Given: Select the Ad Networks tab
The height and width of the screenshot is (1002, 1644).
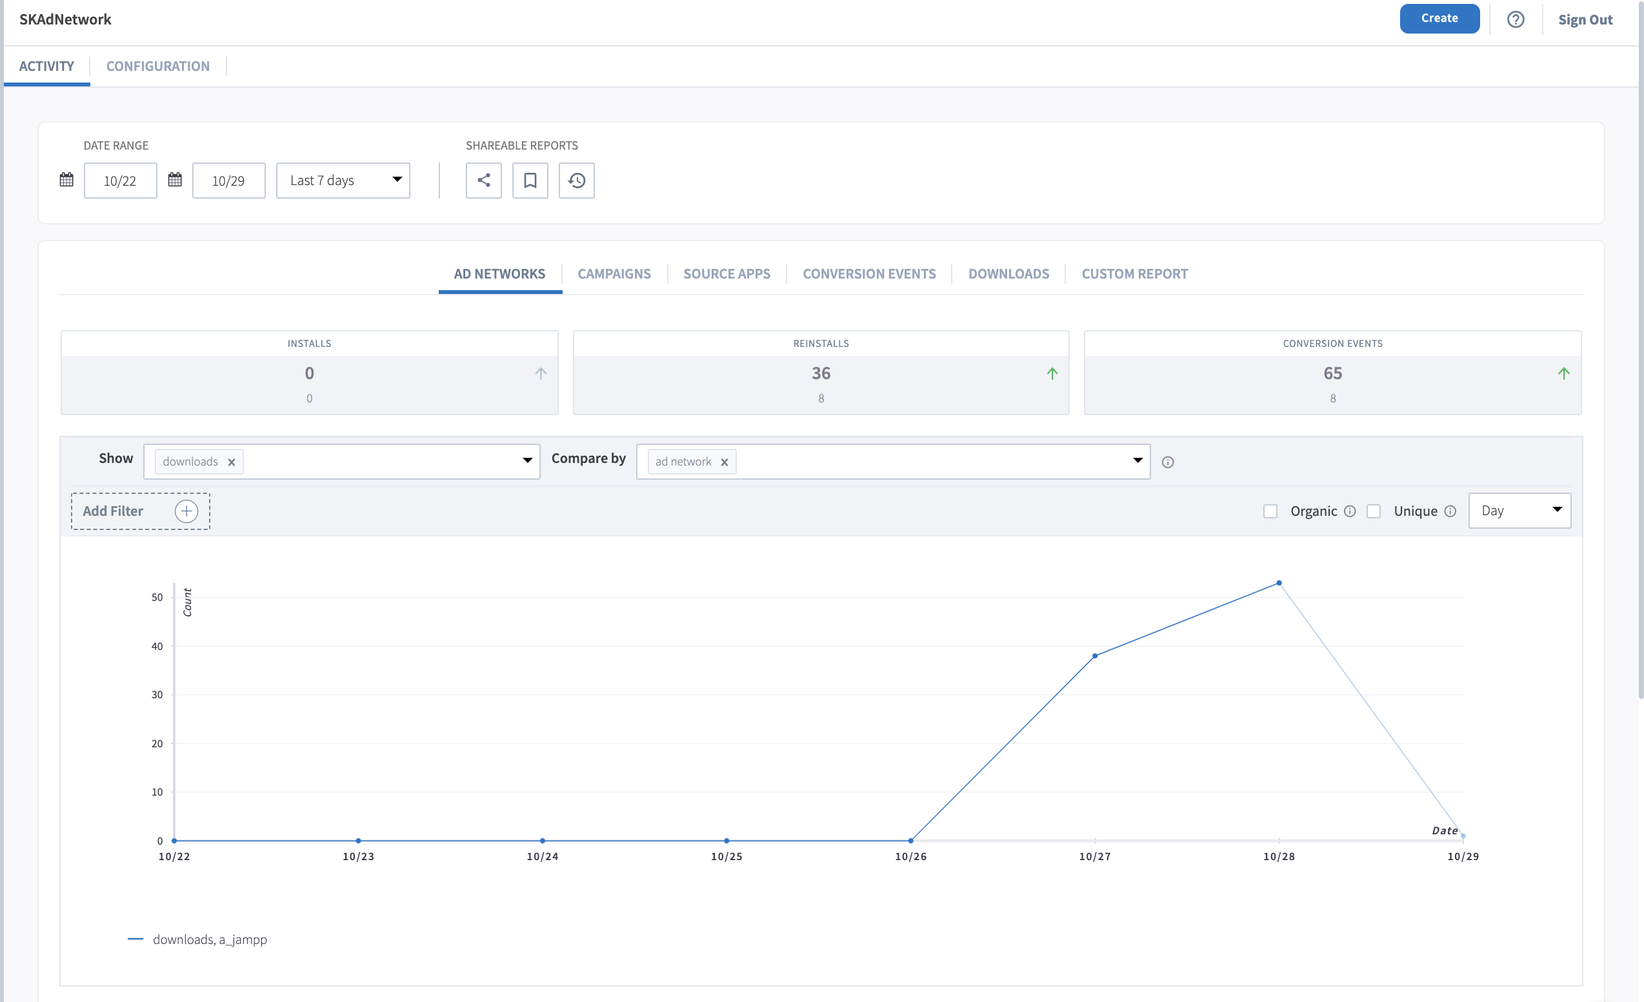Looking at the screenshot, I should pyautogui.click(x=500, y=274).
